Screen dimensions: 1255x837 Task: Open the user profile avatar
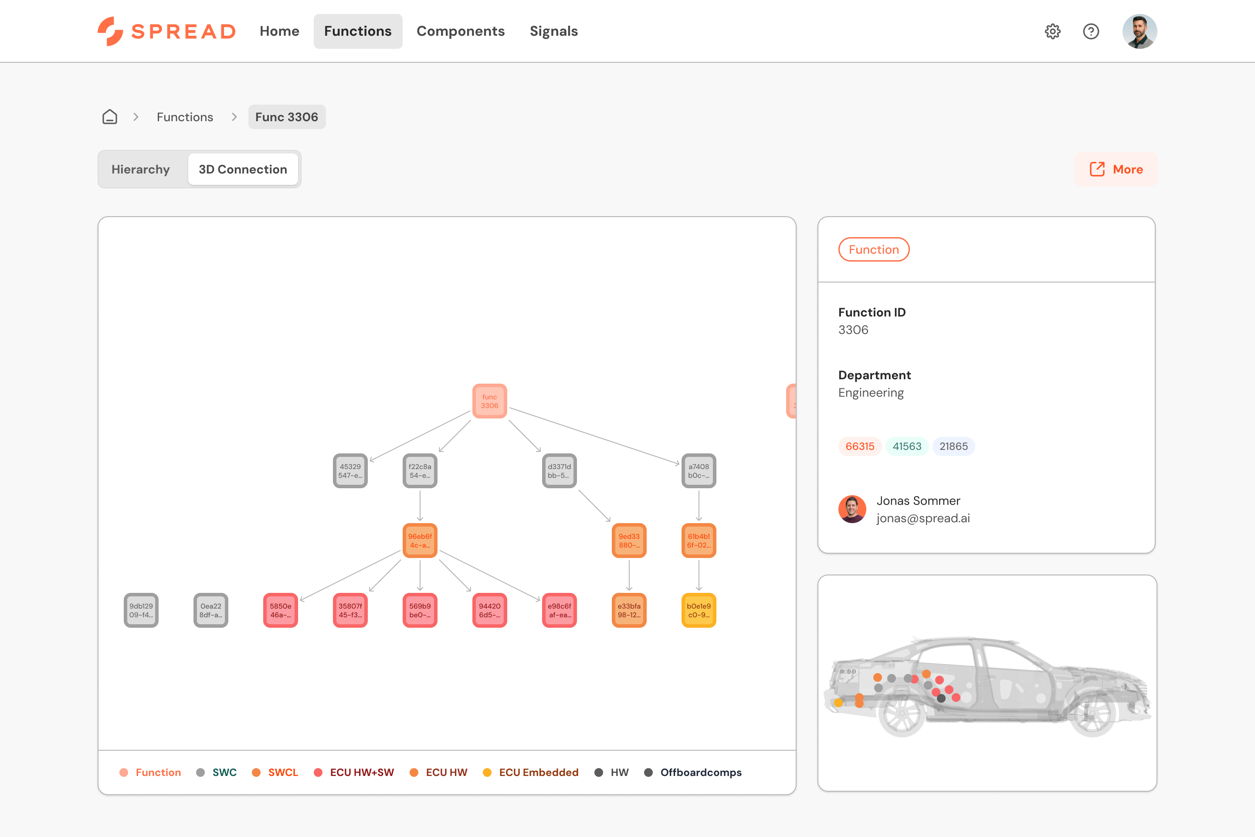click(1139, 31)
